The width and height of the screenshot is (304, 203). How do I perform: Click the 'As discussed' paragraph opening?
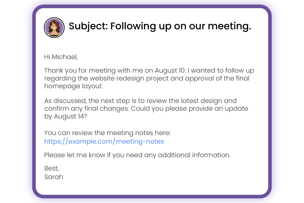(x=65, y=101)
